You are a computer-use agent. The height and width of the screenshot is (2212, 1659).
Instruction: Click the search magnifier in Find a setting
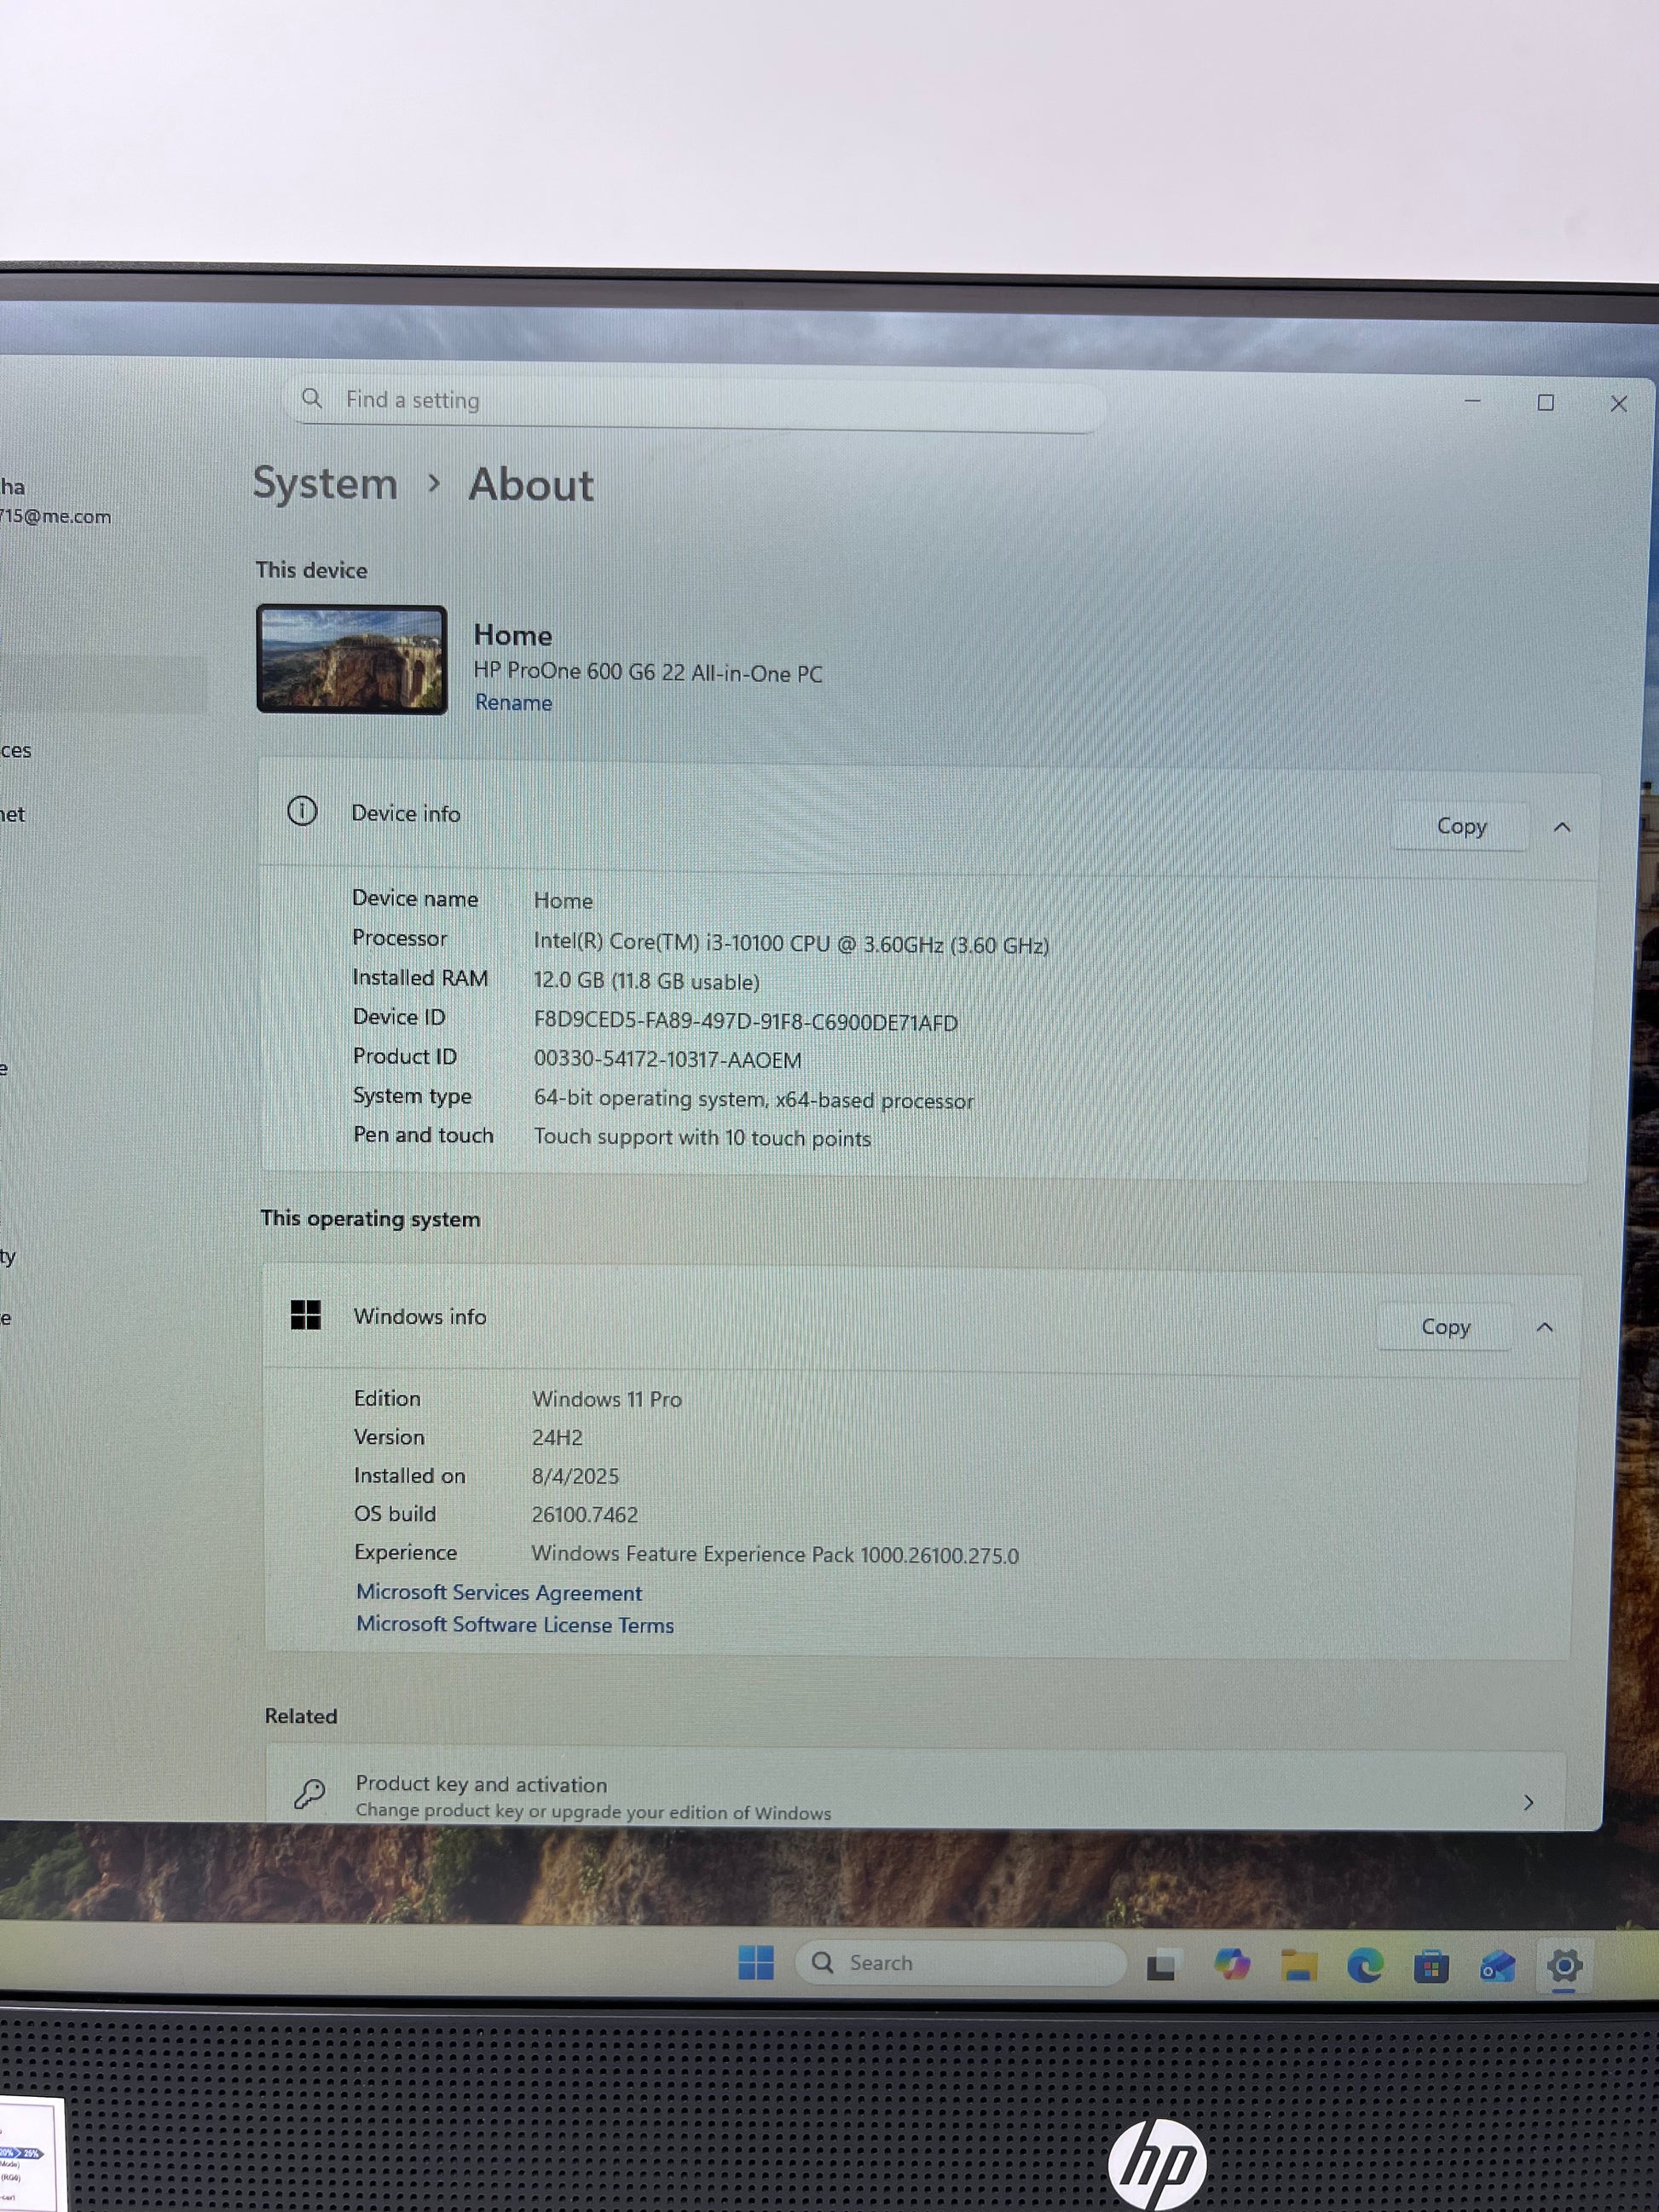coord(312,398)
